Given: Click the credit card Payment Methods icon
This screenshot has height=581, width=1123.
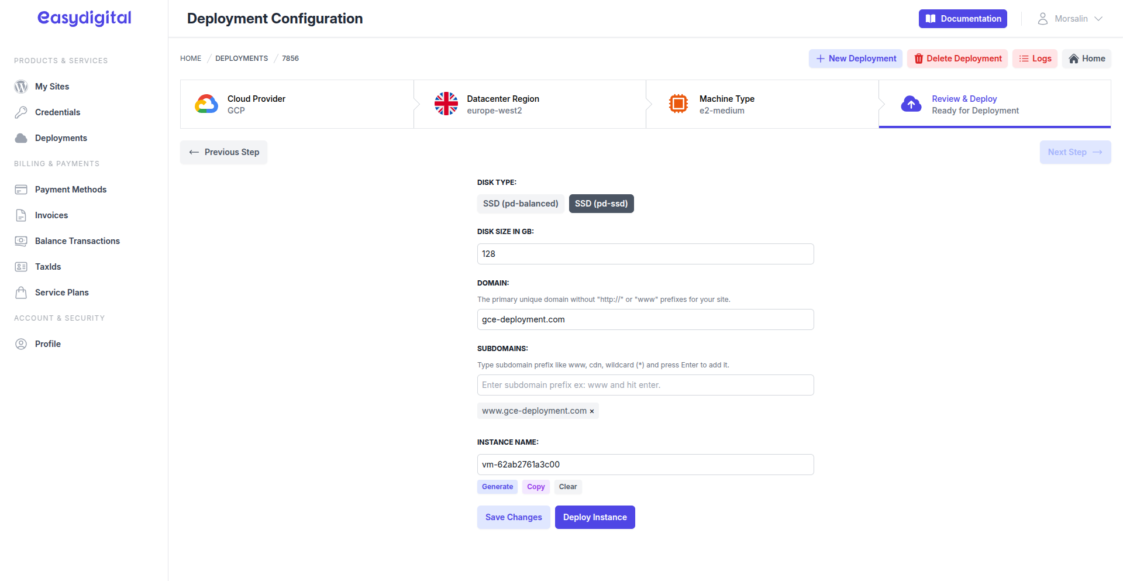Looking at the screenshot, I should coord(21,190).
